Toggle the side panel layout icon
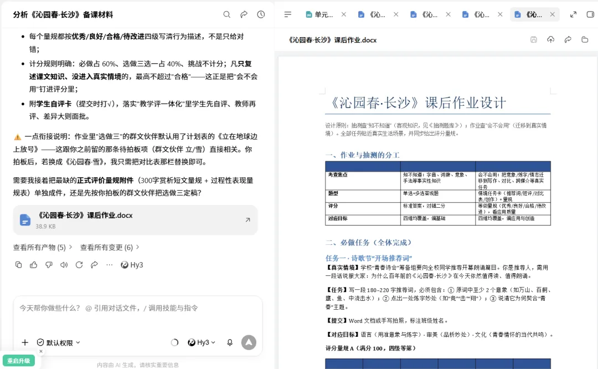 590,14
